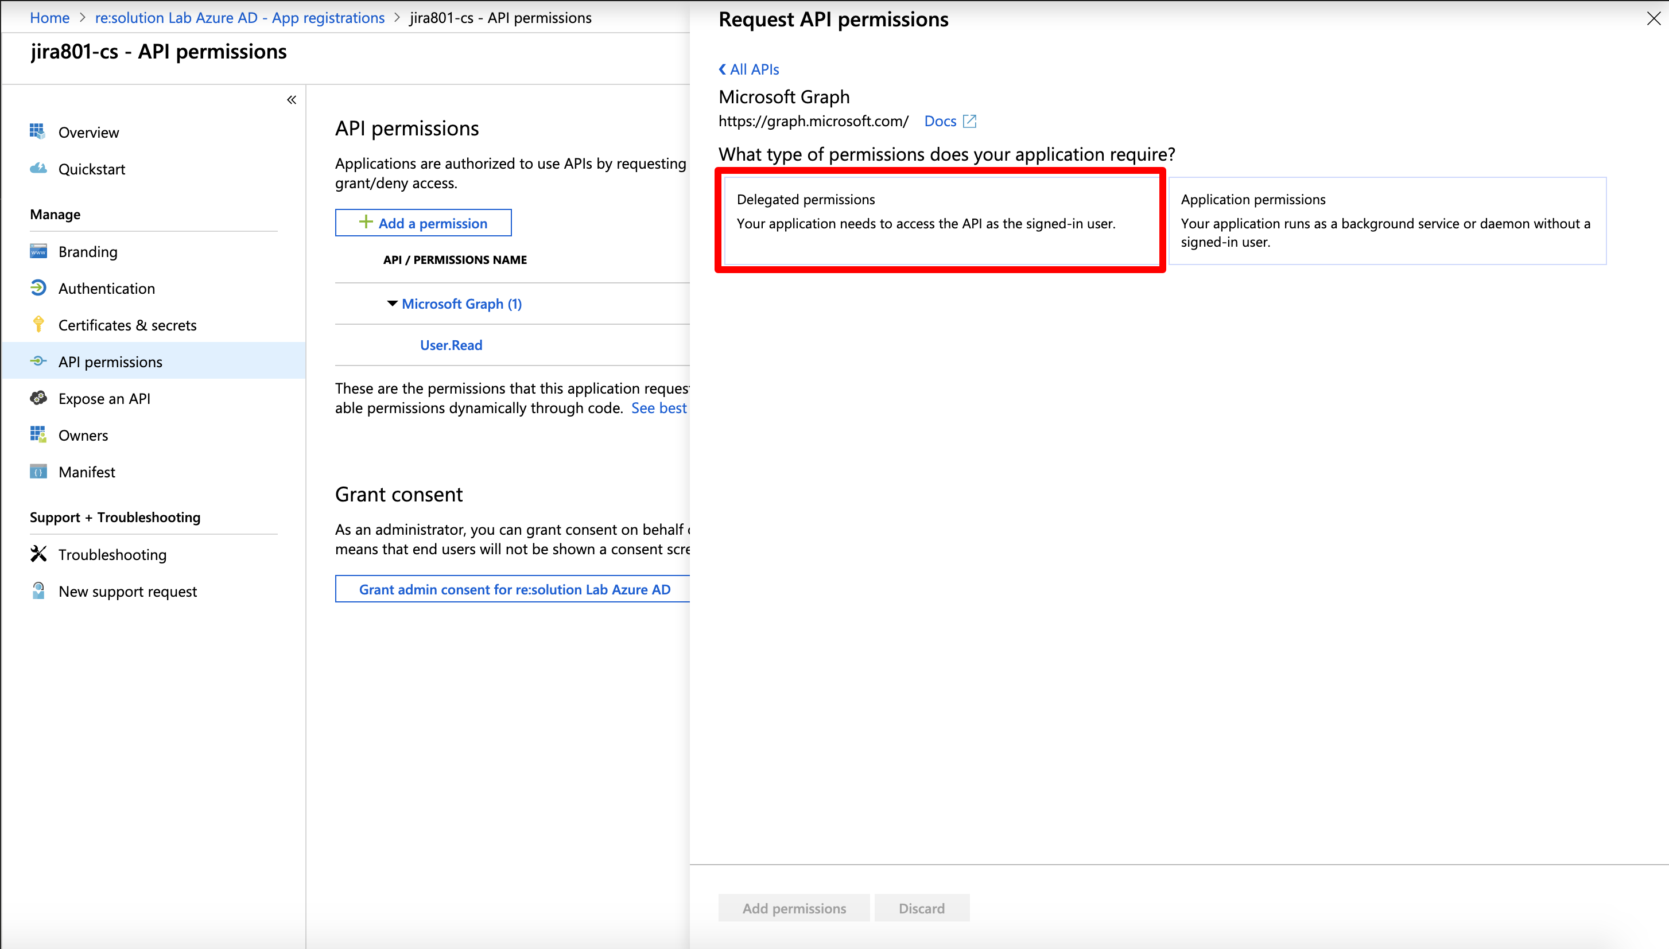The image size is (1669, 949).
Task: Click Grant admin consent button
Action: [514, 589]
